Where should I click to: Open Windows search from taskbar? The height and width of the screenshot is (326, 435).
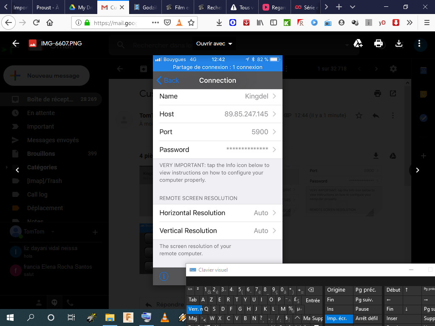[x=31, y=318]
